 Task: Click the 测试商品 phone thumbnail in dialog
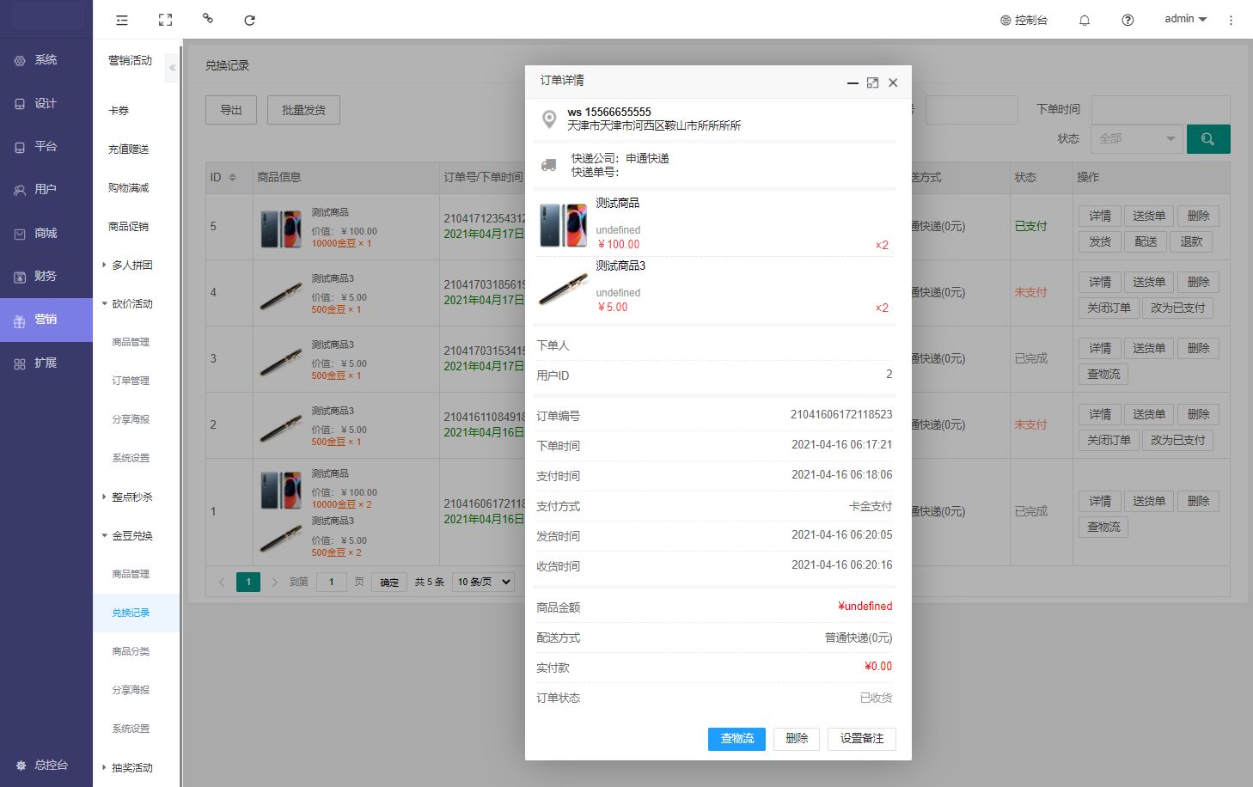(563, 225)
